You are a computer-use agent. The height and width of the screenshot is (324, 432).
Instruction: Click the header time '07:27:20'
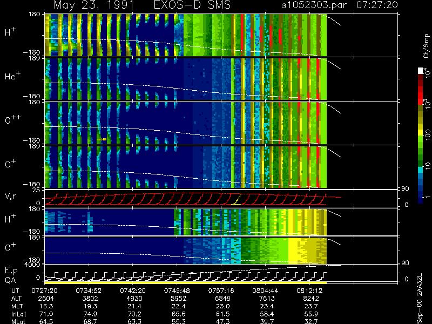[x=377, y=5]
